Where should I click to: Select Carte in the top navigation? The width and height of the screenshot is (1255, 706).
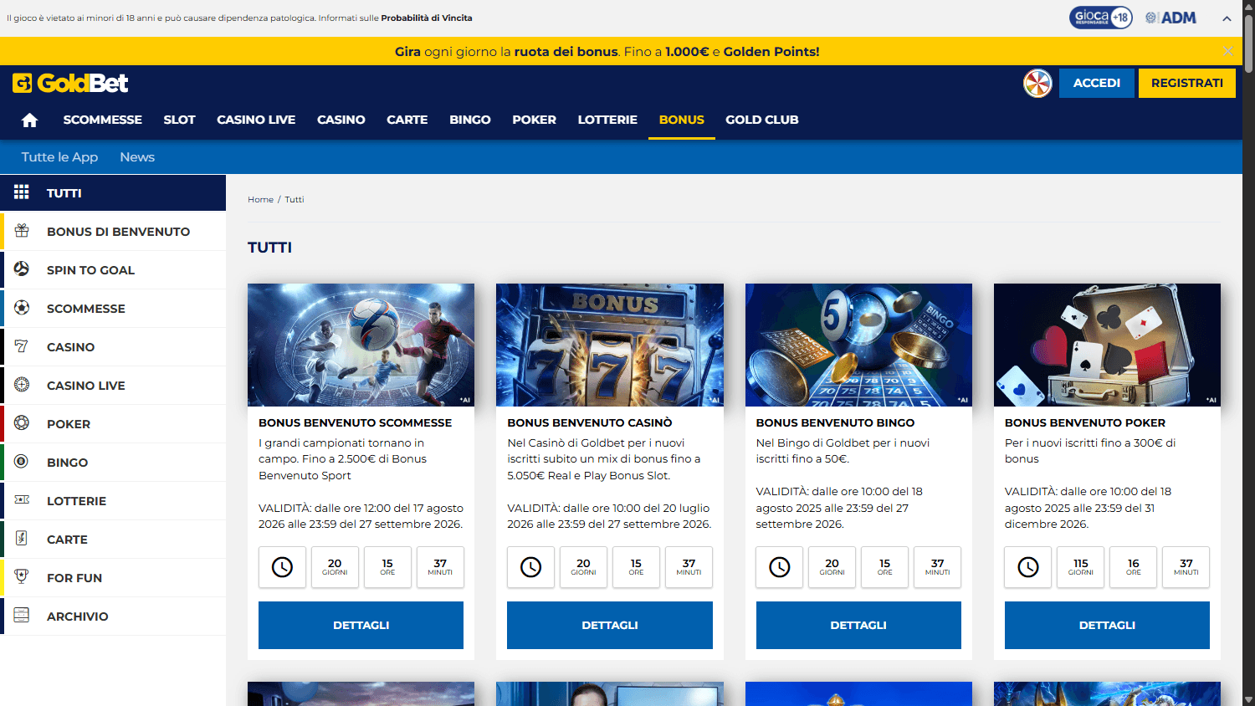407,120
